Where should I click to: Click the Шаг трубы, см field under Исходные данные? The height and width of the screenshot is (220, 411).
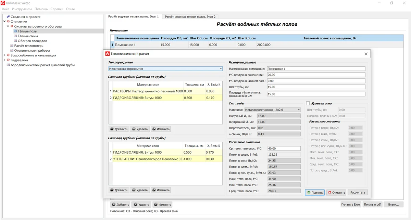coord(316,87)
